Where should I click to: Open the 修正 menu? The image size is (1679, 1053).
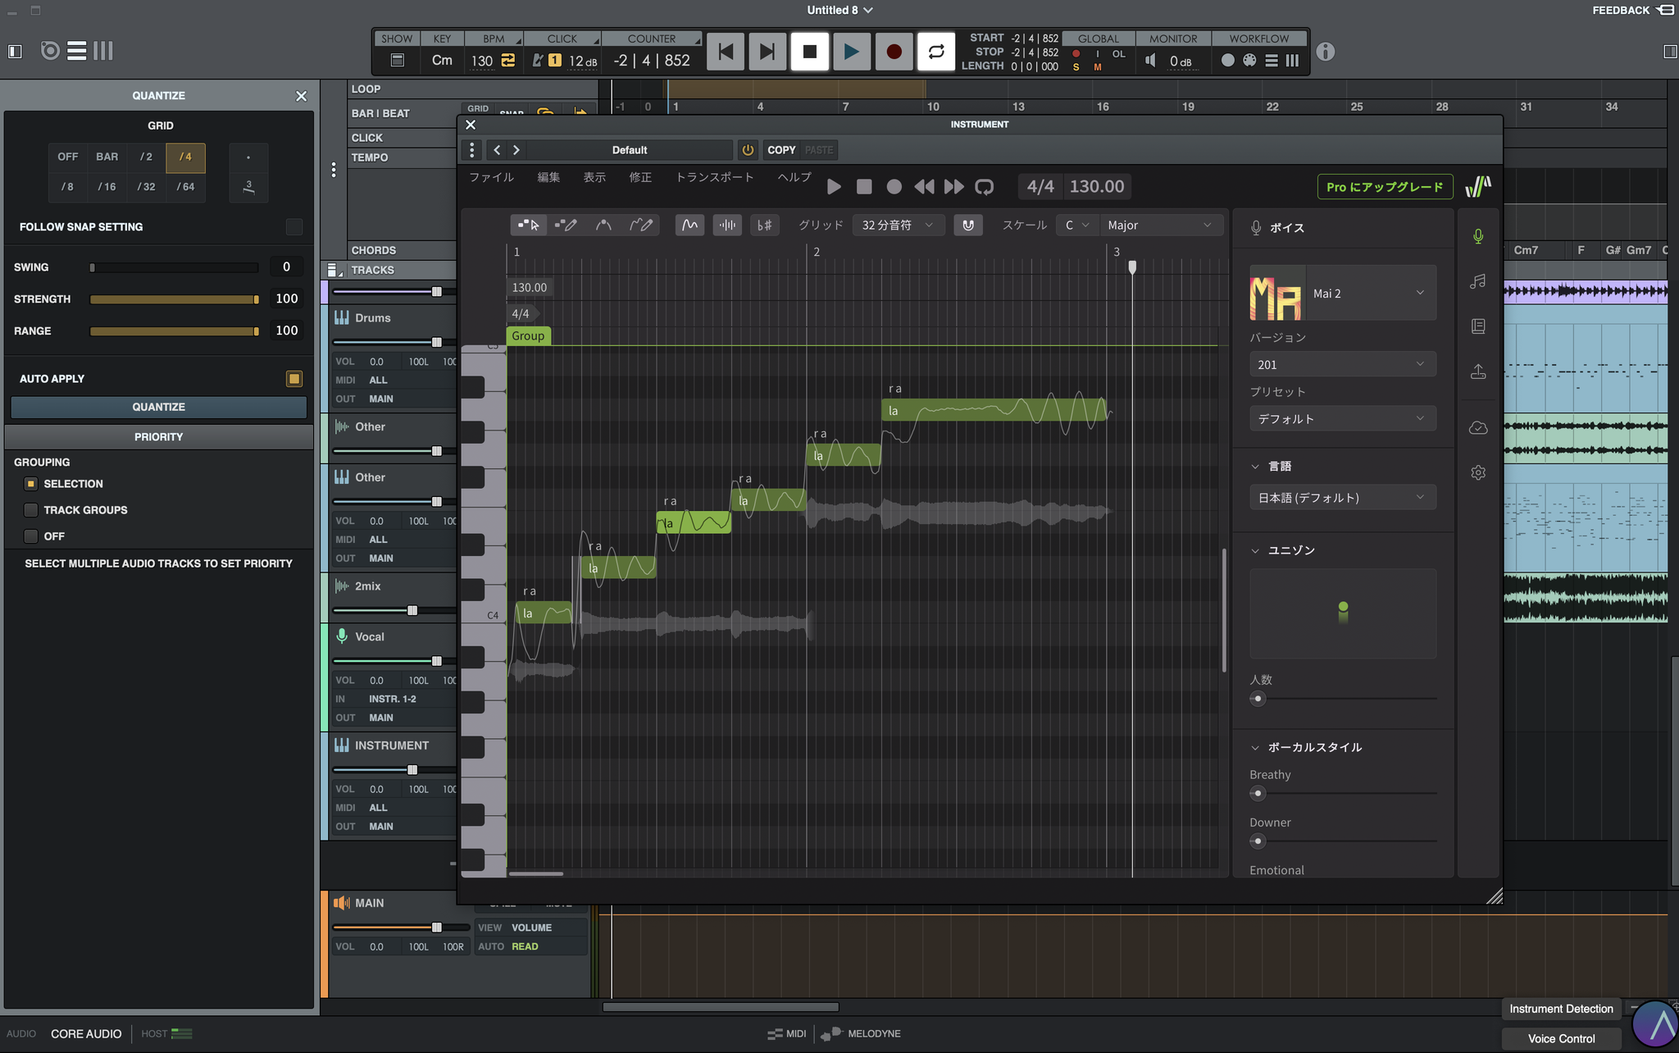click(640, 177)
